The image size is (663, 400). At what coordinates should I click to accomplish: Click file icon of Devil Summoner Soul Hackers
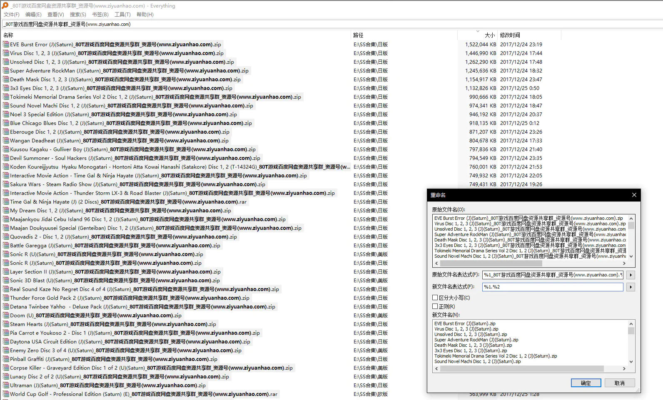(x=6, y=158)
